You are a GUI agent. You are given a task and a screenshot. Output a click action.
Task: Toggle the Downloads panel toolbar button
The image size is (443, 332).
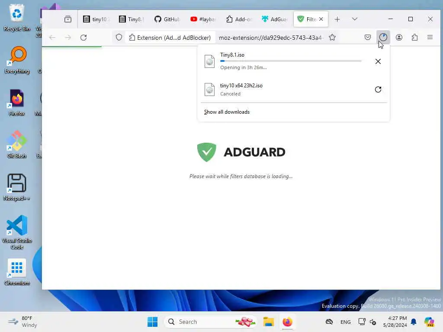coord(383,37)
